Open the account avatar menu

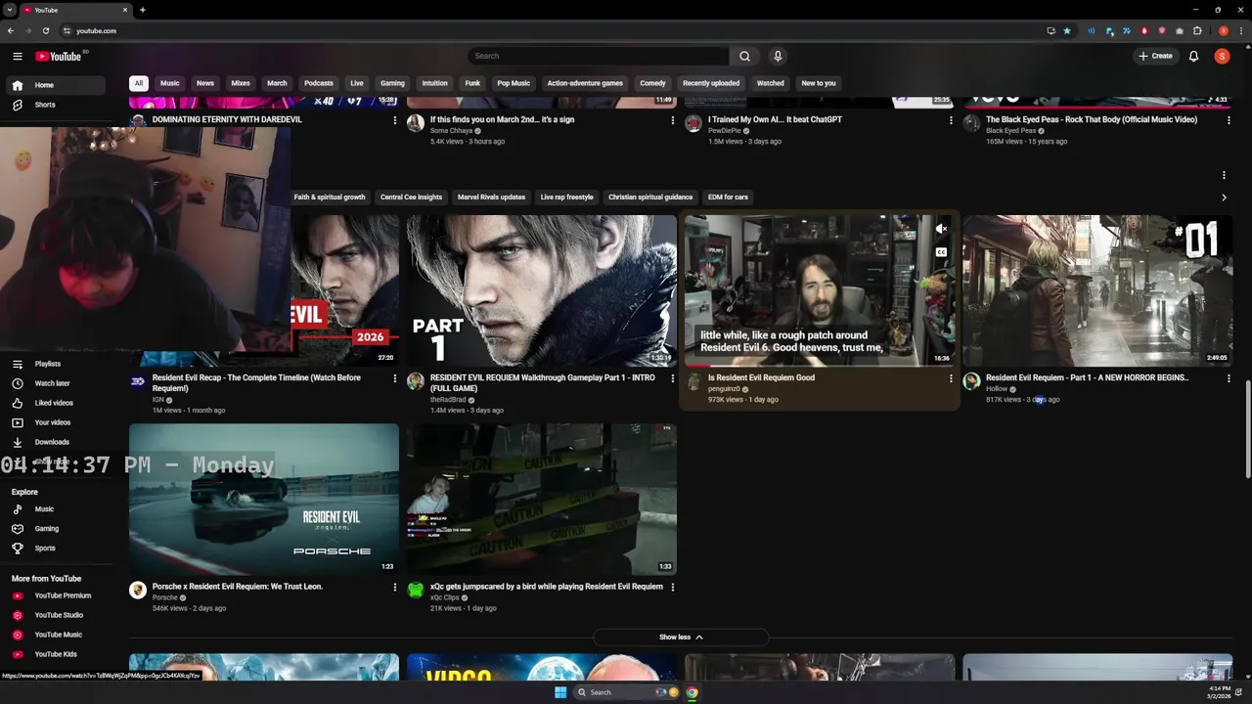(1222, 56)
